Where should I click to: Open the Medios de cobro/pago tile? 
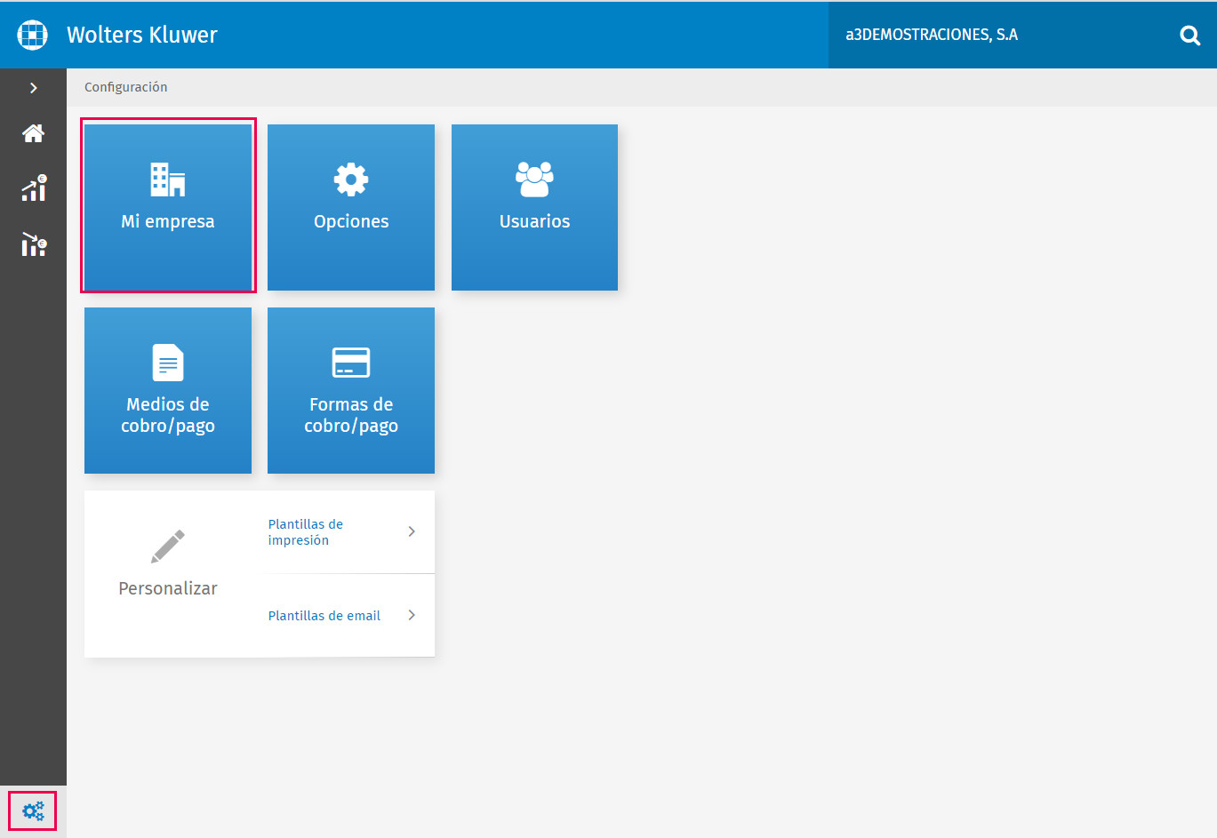[x=168, y=390]
